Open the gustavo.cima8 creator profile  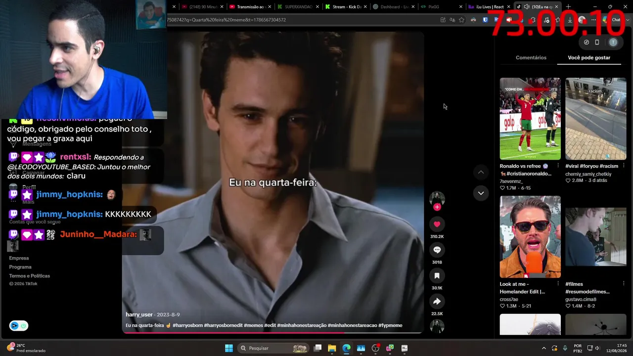click(581, 299)
